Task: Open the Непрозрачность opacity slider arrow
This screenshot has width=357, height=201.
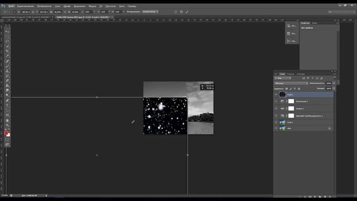Action: (x=334, y=83)
